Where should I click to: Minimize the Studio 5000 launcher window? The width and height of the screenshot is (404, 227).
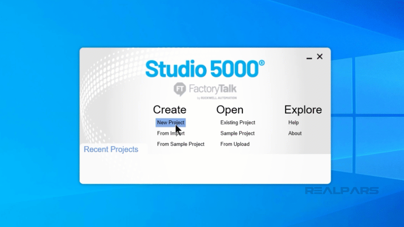pyautogui.click(x=309, y=58)
